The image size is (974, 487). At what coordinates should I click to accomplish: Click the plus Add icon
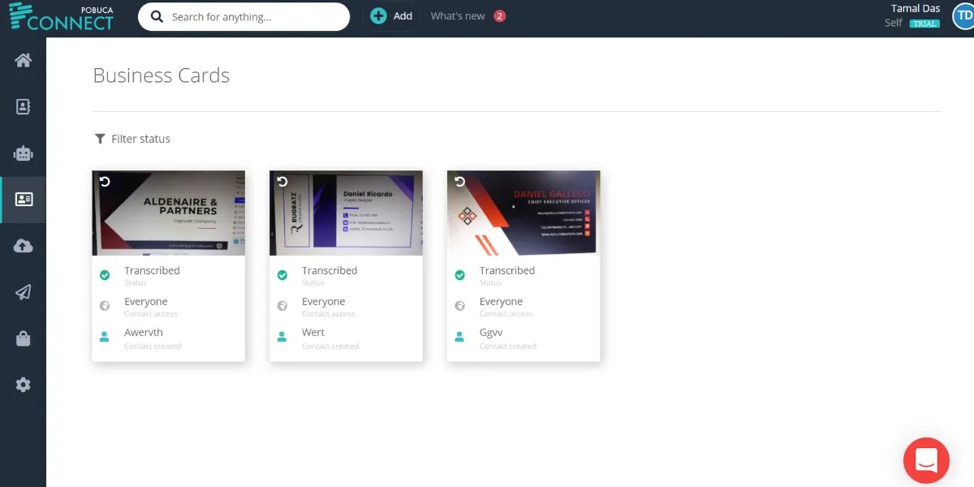tap(378, 15)
